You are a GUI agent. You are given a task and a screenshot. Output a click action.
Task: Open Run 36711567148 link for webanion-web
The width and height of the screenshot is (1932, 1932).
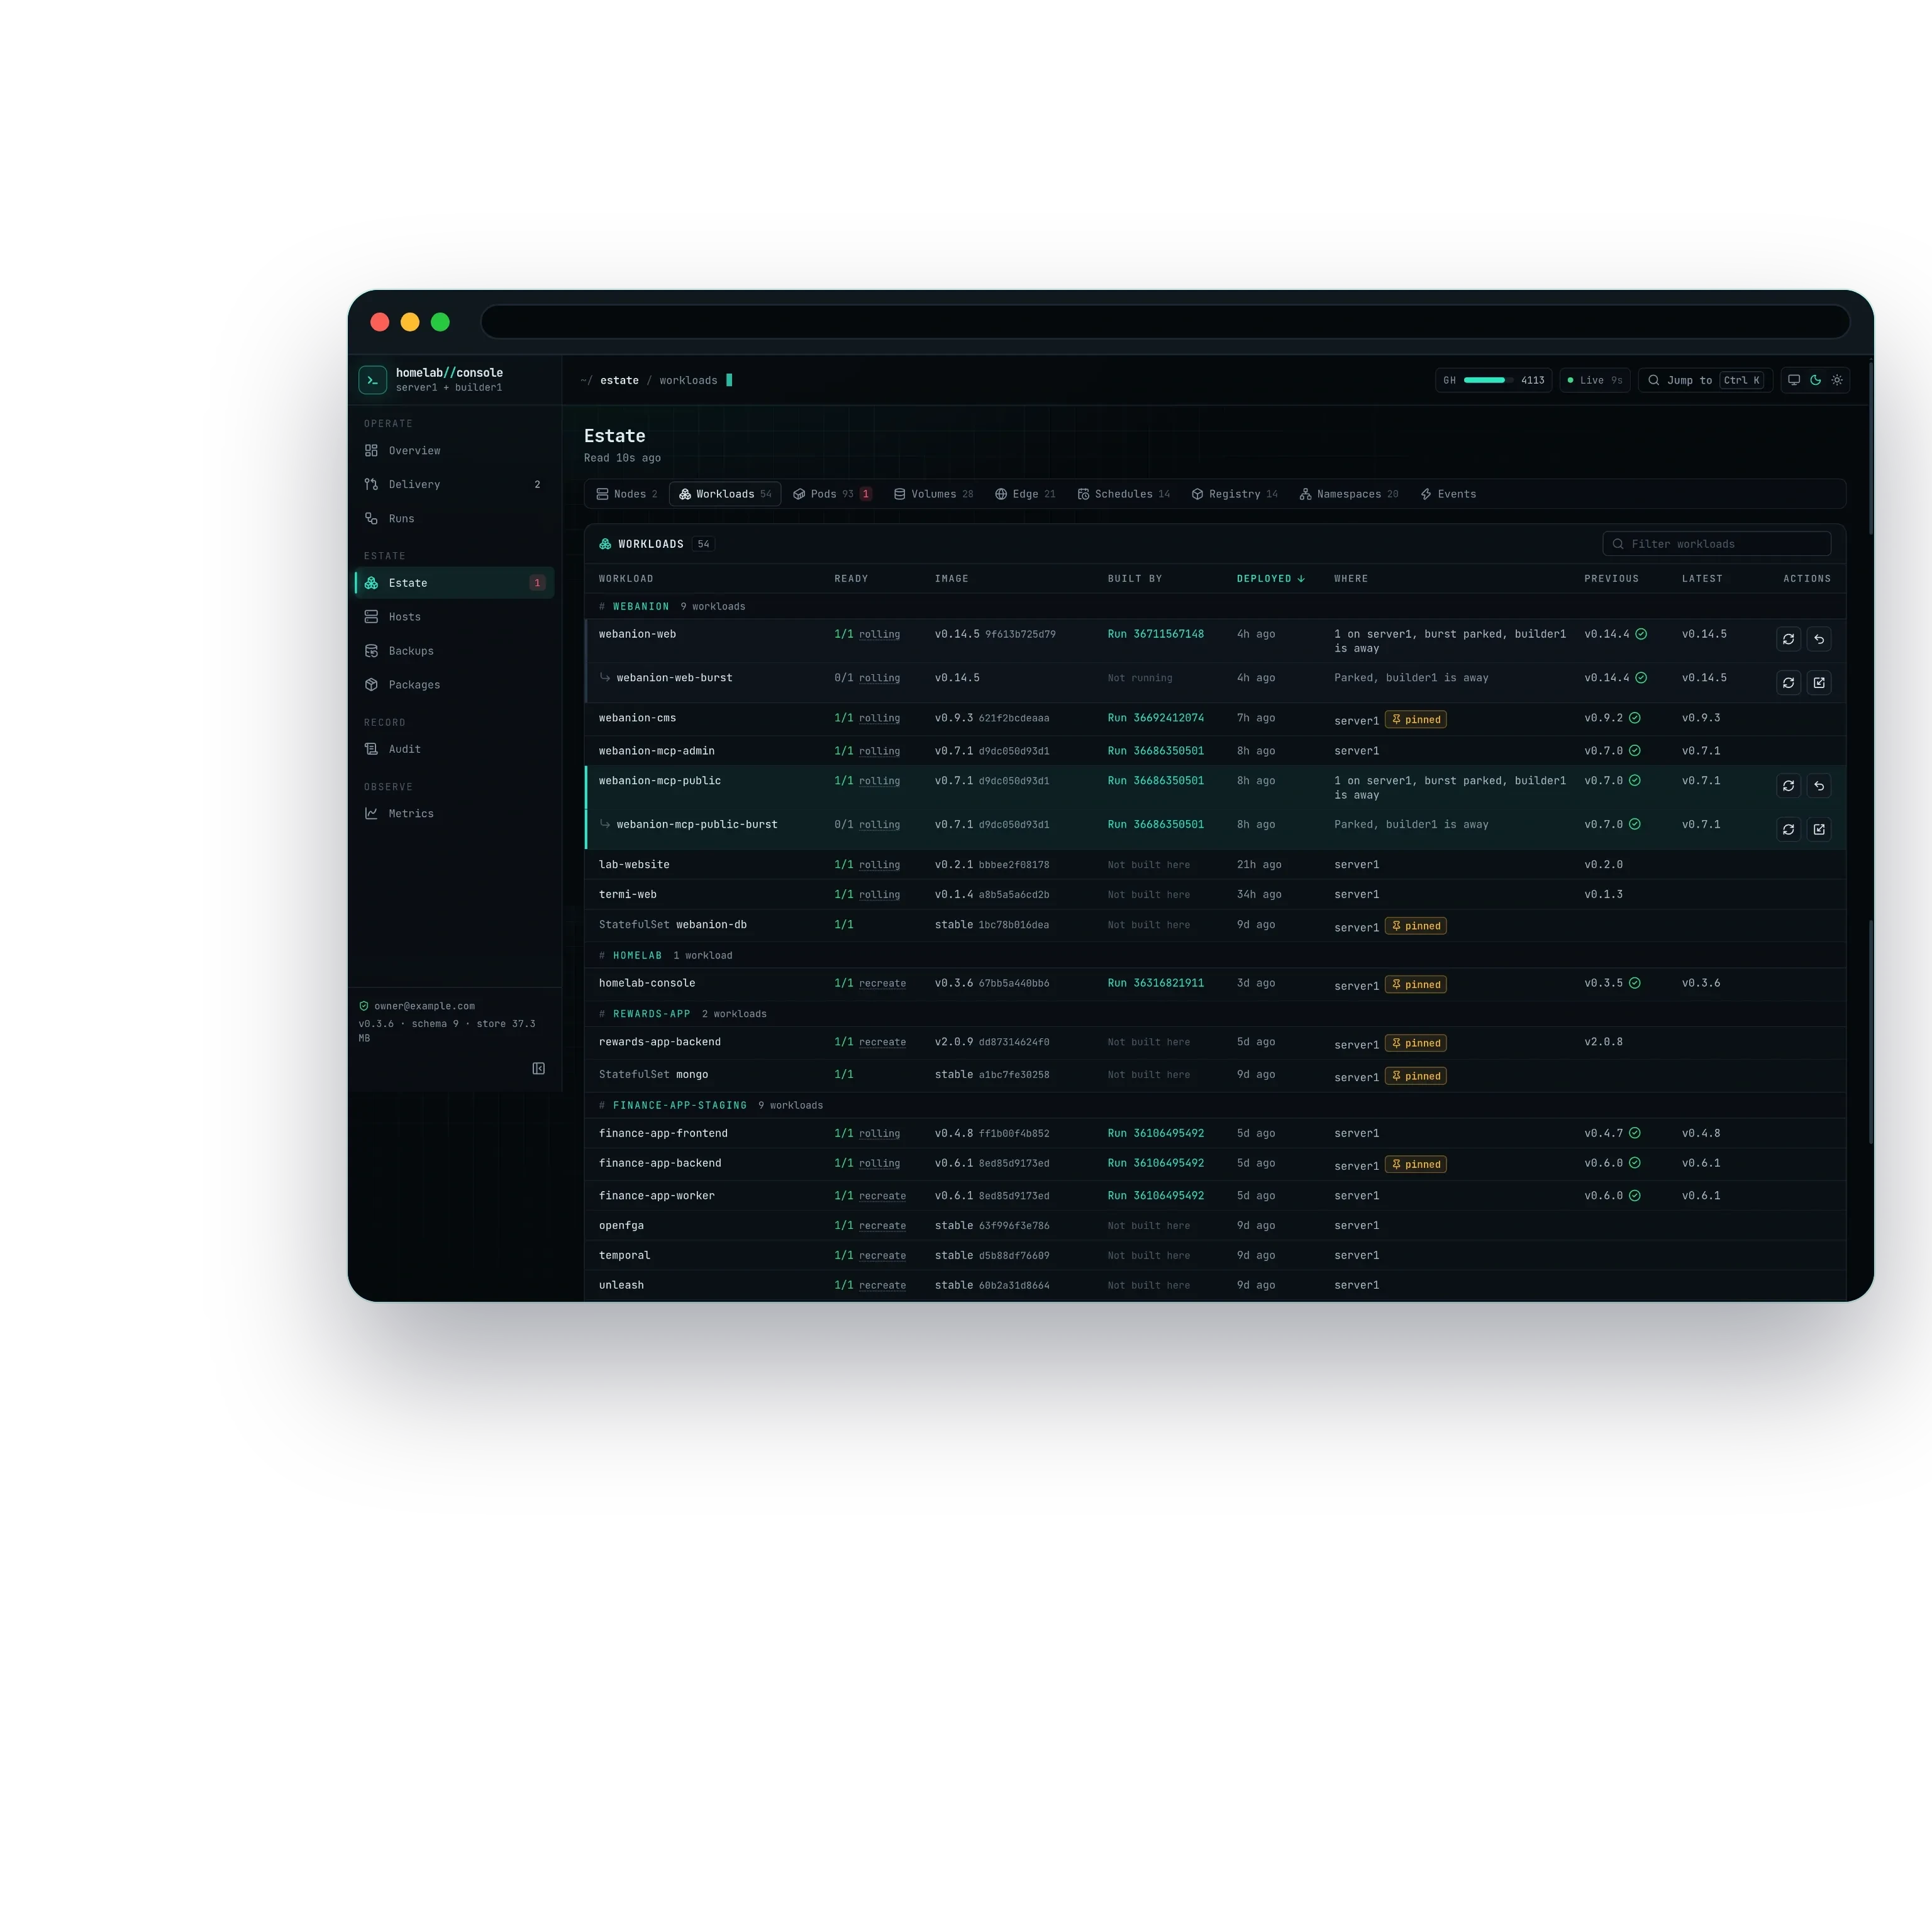pyautogui.click(x=1155, y=635)
